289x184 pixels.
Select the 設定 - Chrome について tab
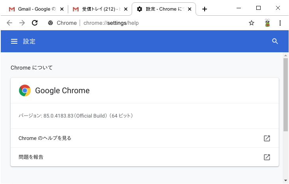click(164, 9)
